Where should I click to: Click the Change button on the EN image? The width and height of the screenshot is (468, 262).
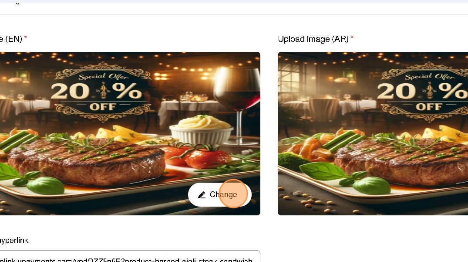(x=220, y=194)
